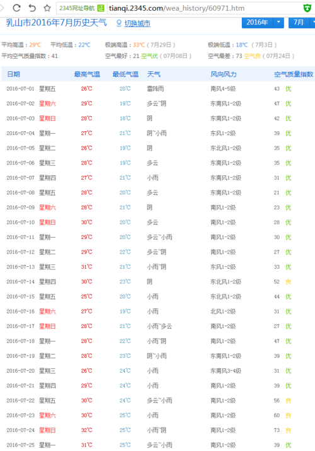
Task: Click 32℃ high temperature in 07-24 row
Action: (86, 430)
